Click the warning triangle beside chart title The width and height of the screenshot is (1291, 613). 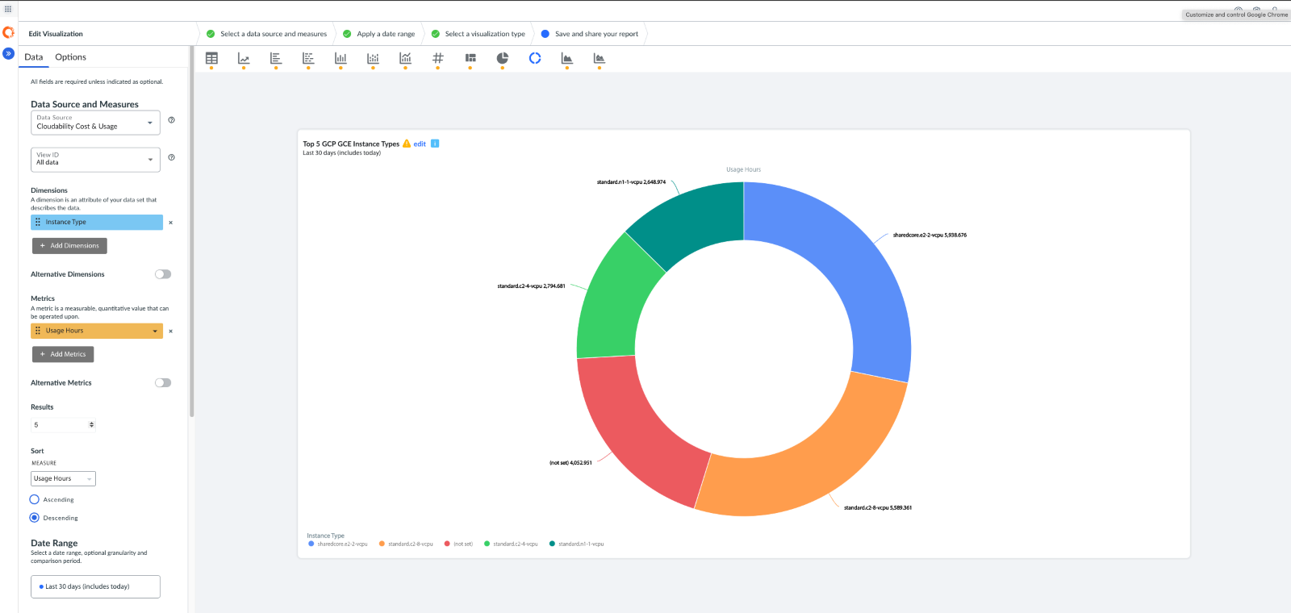pos(407,144)
